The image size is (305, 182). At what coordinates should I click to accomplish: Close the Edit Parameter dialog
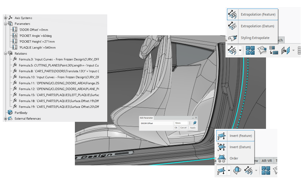(x=196, y=117)
